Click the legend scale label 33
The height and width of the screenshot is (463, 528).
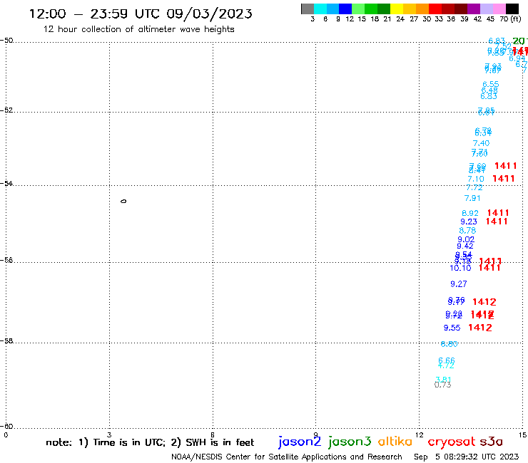pos(439,19)
